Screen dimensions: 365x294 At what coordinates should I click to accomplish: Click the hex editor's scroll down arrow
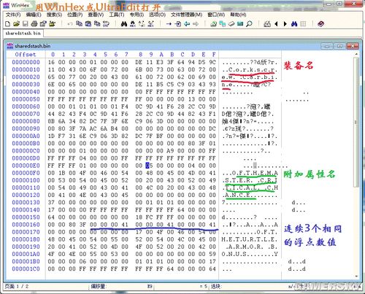(x=356, y=276)
